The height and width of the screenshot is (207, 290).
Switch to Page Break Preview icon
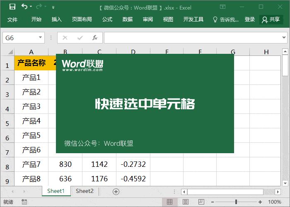201,202
